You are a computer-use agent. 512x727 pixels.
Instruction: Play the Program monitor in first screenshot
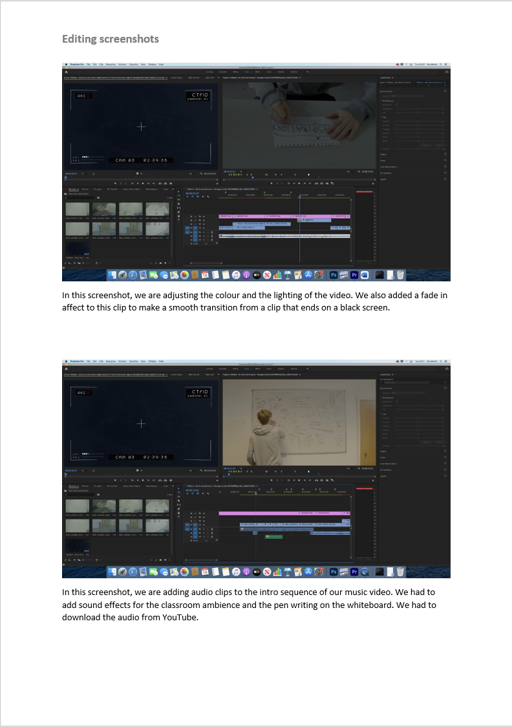coord(299,183)
